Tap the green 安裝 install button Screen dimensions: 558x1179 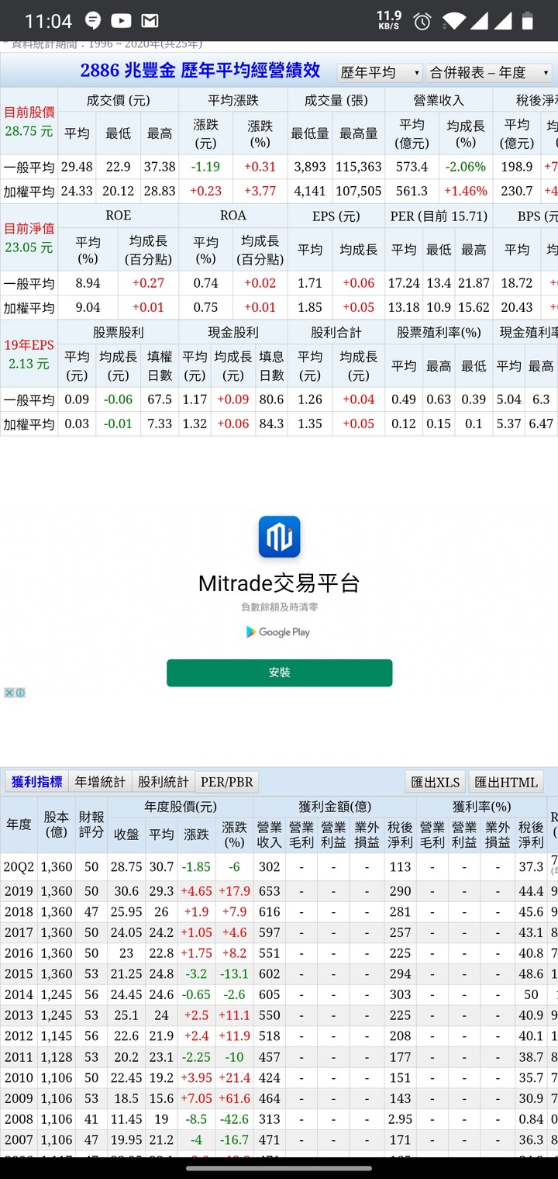point(279,672)
